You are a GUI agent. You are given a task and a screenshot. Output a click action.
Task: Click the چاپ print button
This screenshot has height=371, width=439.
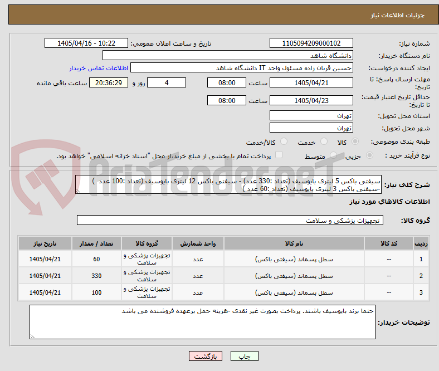click(x=245, y=356)
